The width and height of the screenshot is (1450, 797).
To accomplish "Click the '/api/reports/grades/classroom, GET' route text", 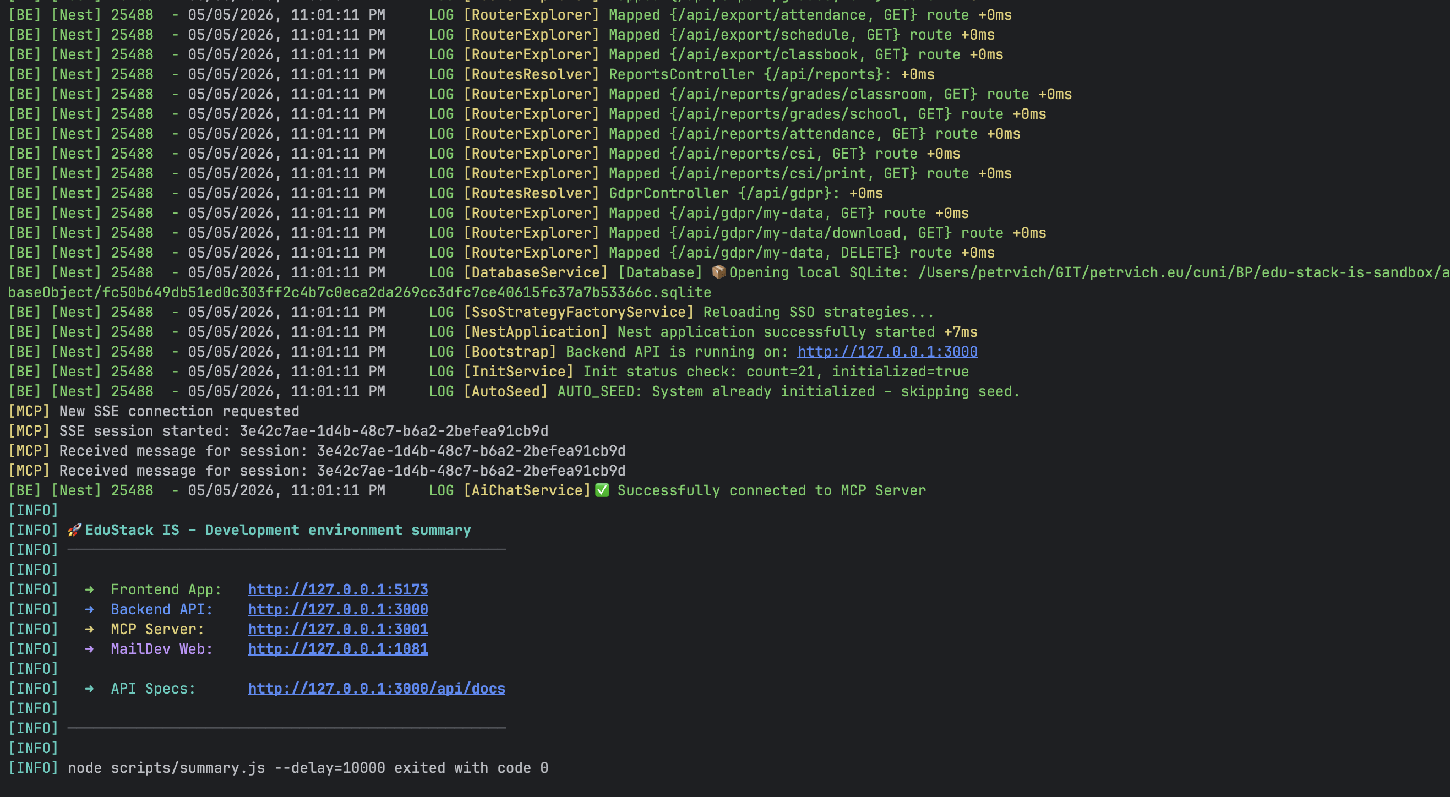I will pyautogui.click(x=824, y=94).
